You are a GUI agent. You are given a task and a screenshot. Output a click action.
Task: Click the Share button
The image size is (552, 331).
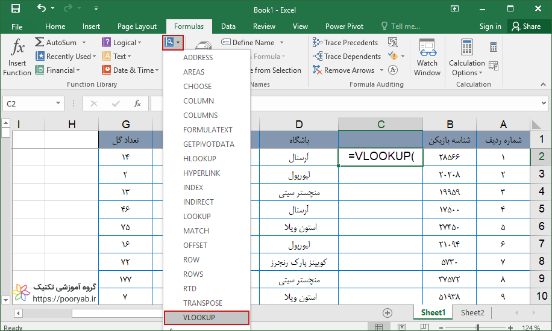[x=527, y=26]
